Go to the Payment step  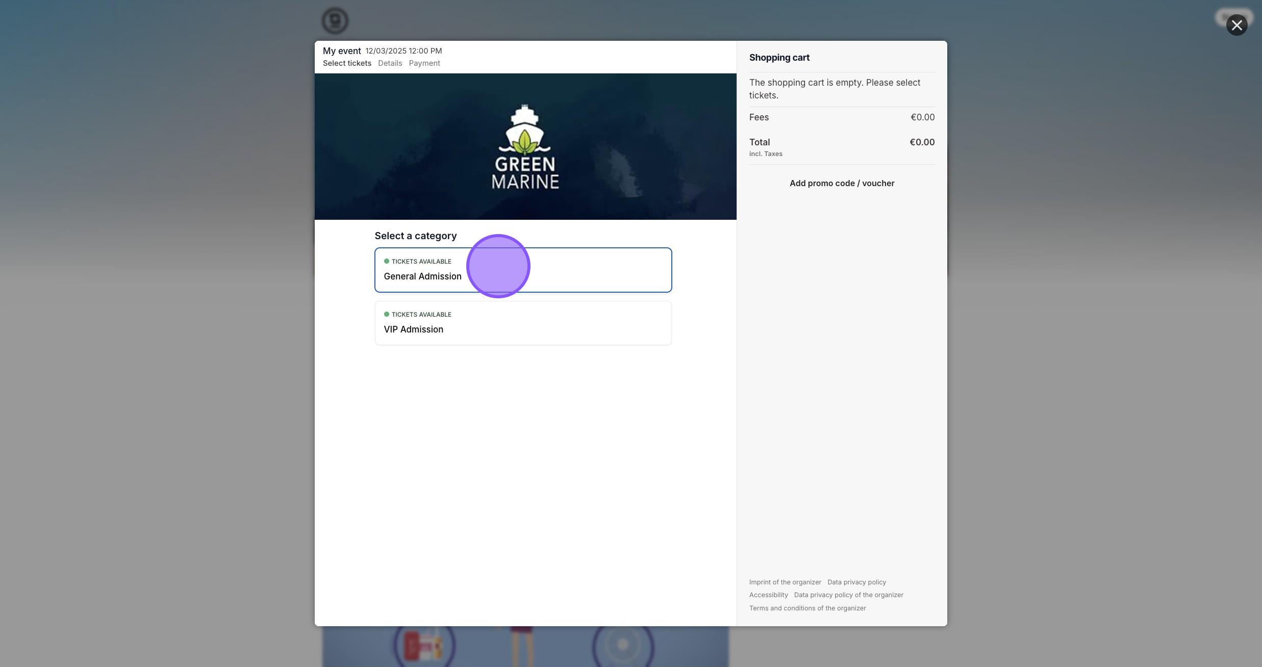coord(424,63)
